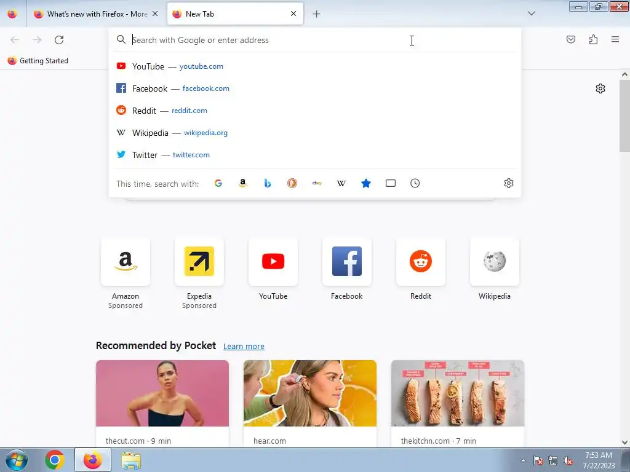This screenshot has height=472, width=630.
Task: Open the thekitchn.com salmon story image
Action: point(458,393)
